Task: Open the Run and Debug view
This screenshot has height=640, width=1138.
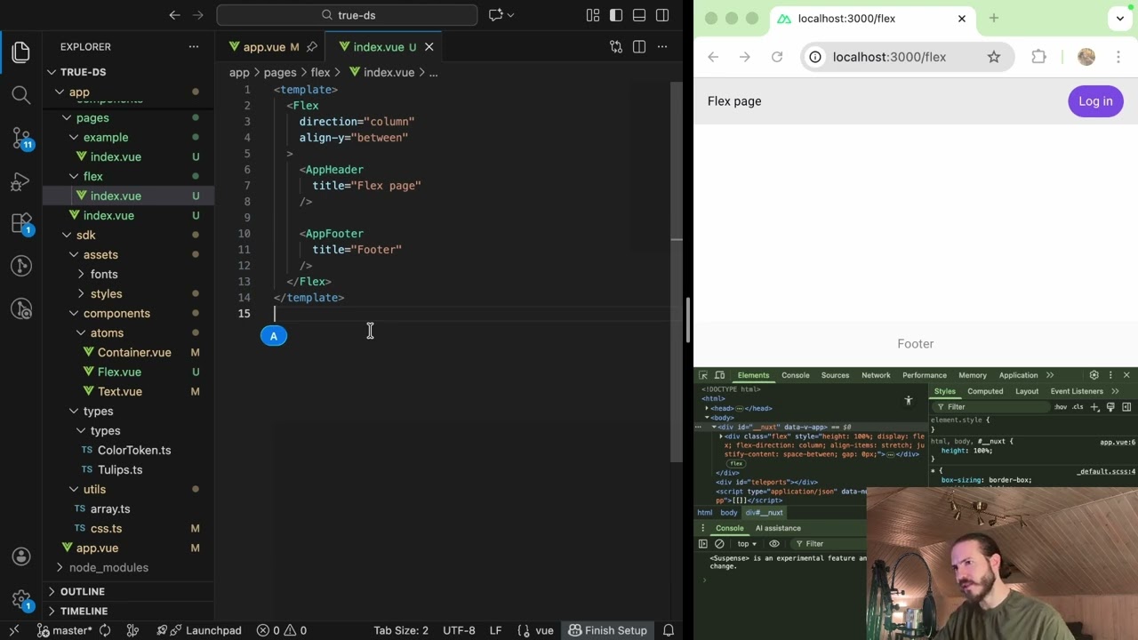Action: click(21, 181)
